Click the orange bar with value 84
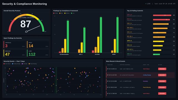 coord(161,24)
